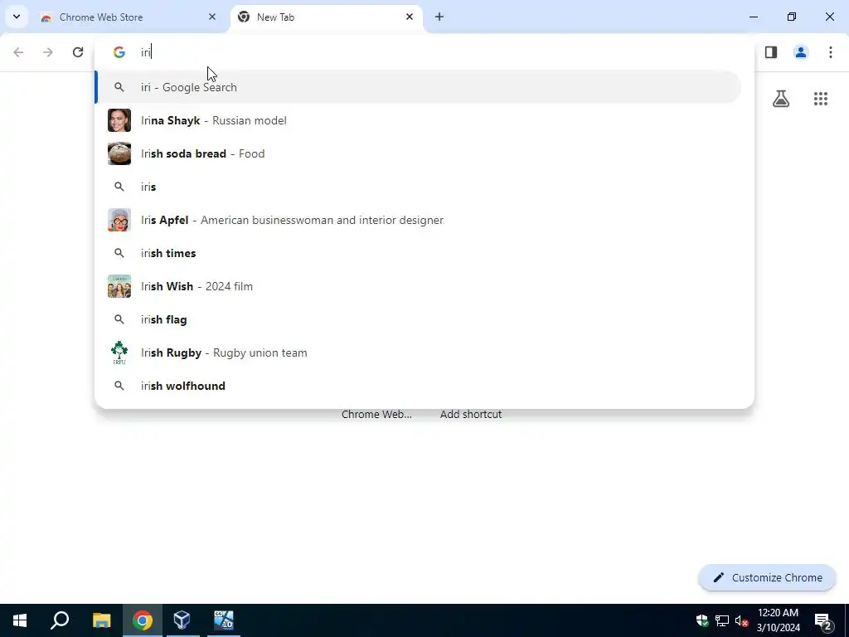The image size is (849, 637).
Task: Click the Irish Wish poster thumbnail
Action: click(x=119, y=286)
